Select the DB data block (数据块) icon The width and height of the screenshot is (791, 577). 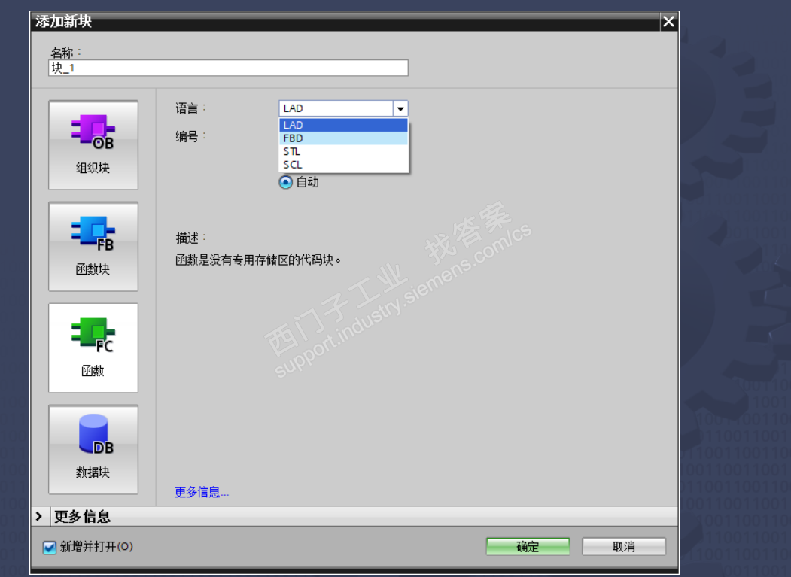(93, 449)
